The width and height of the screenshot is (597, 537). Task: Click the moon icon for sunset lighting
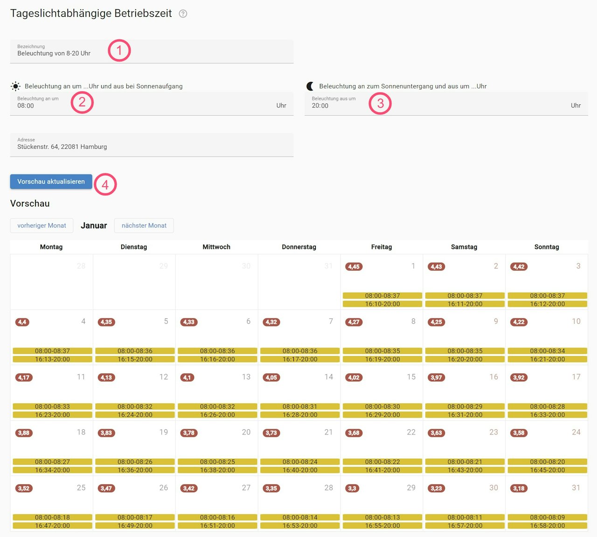pyautogui.click(x=310, y=86)
